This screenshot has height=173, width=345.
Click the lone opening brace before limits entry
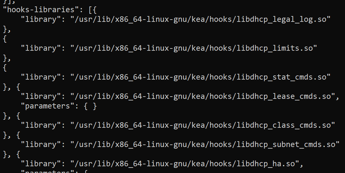click(5, 39)
